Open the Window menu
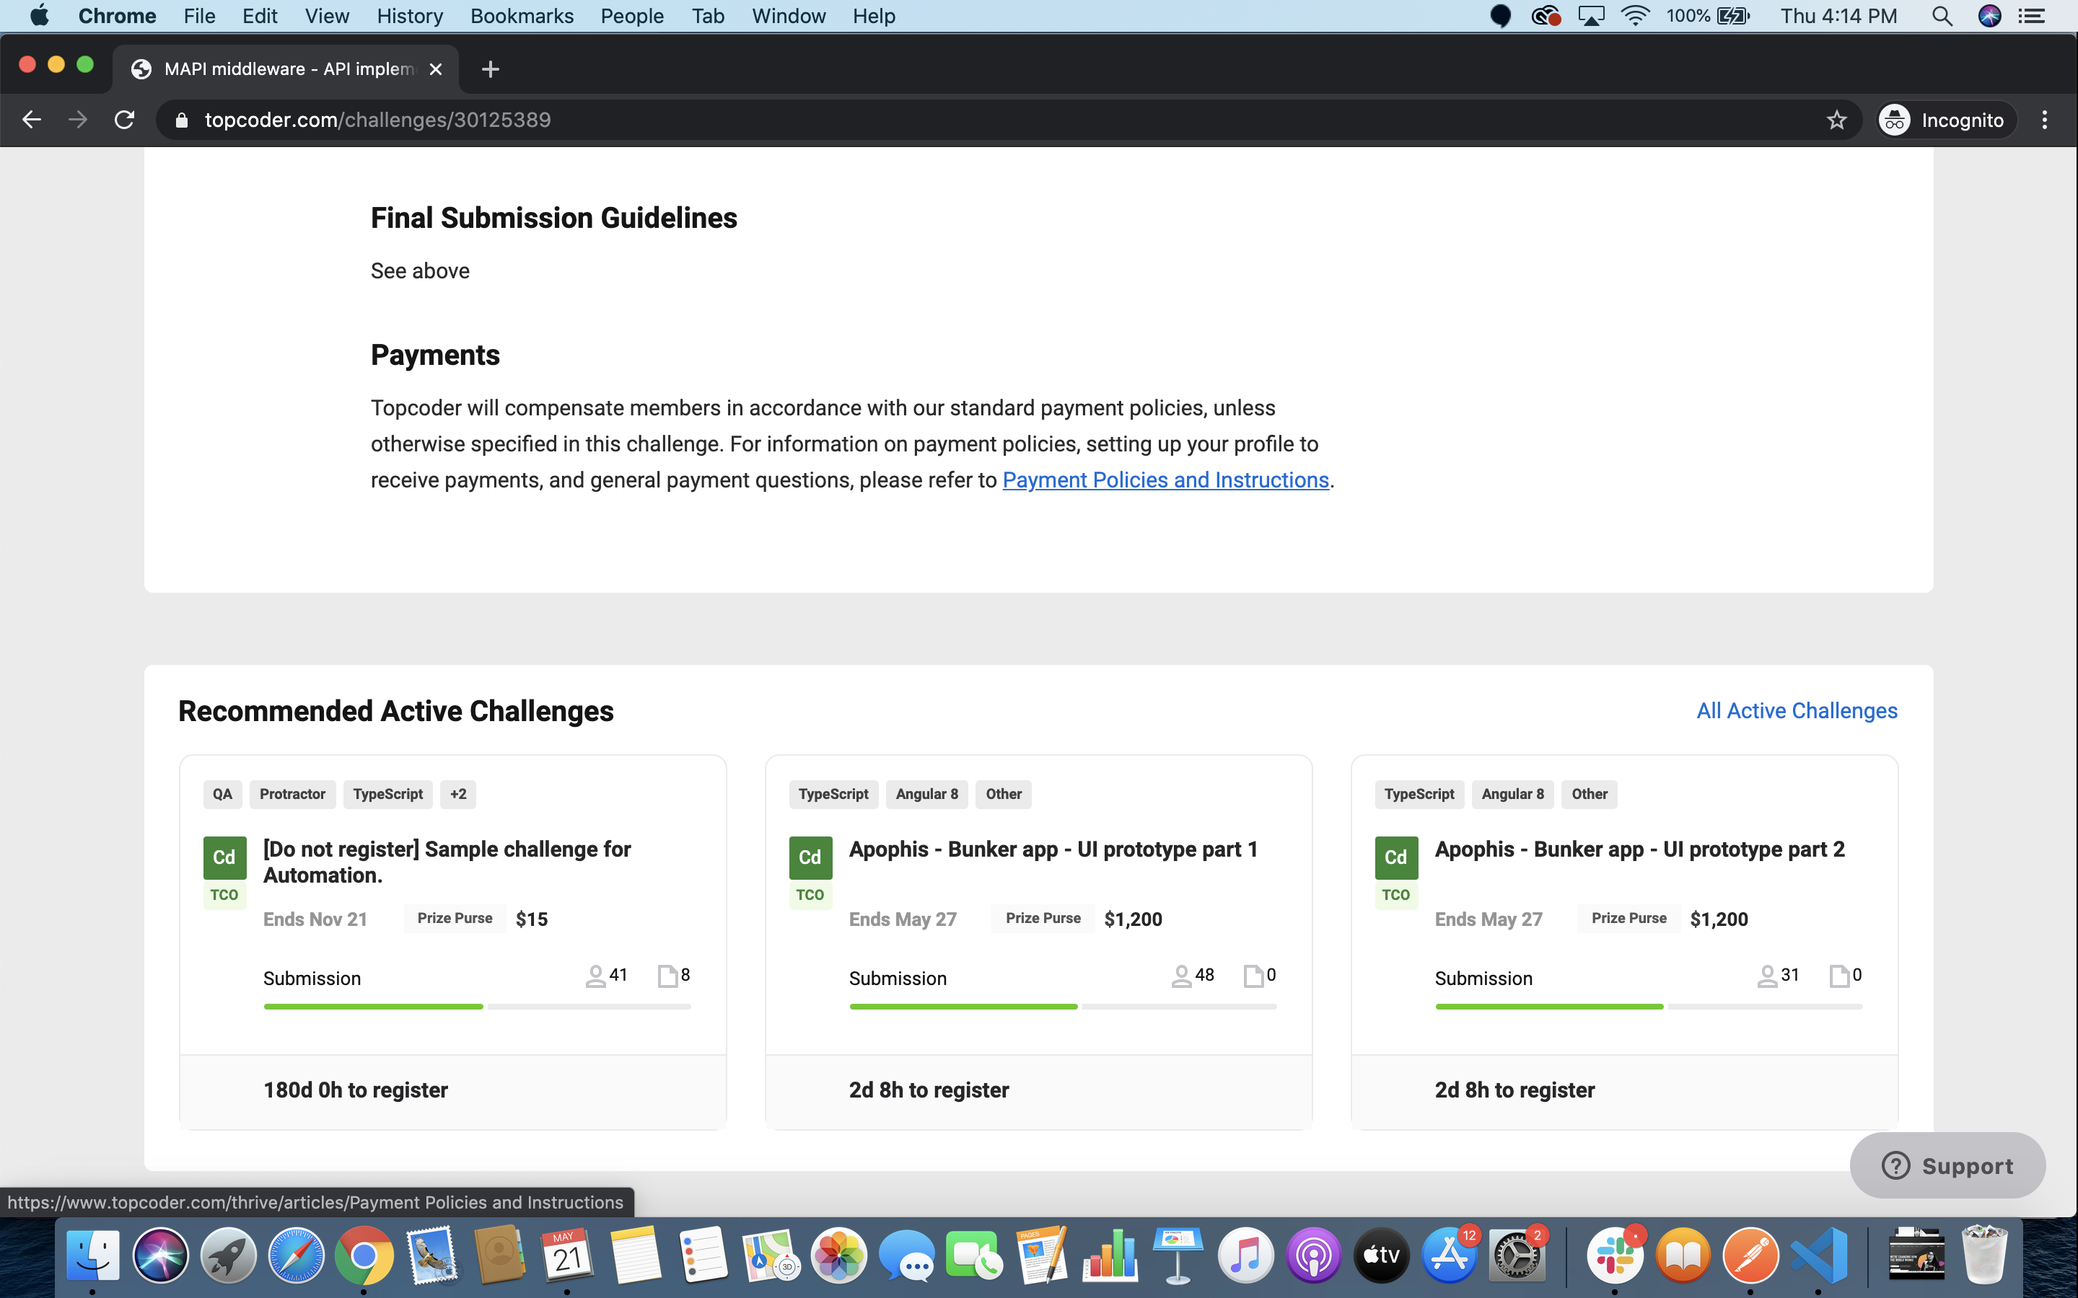Viewport: 2078px width, 1298px height. [x=788, y=17]
